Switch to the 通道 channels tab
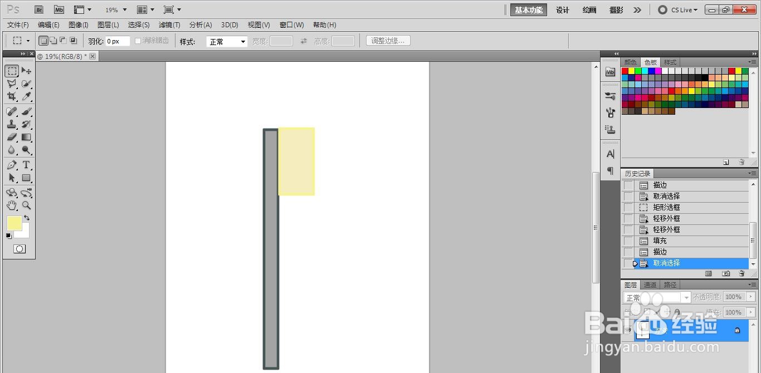Image resolution: width=761 pixels, height=373 pixels. [650, 285]
